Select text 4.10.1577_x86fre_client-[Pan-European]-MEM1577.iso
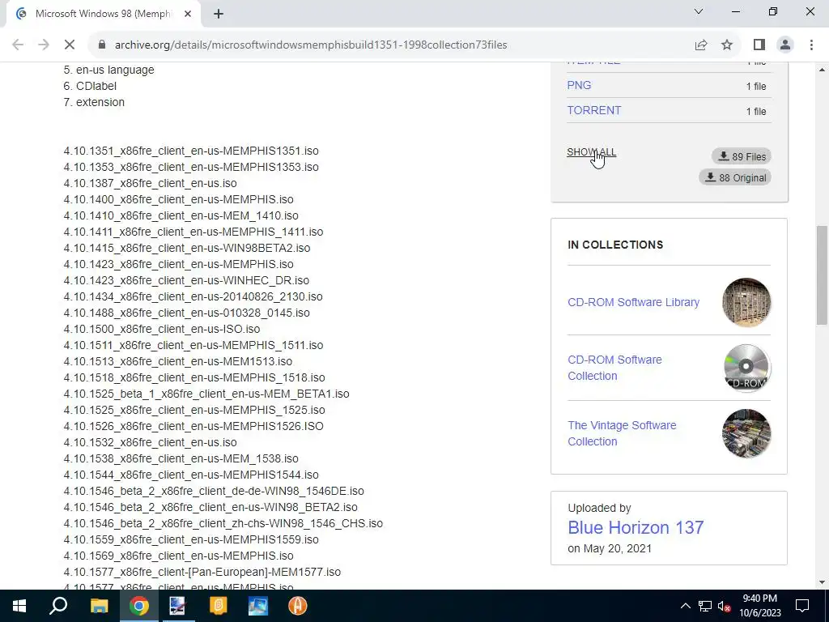 (202, 572)
